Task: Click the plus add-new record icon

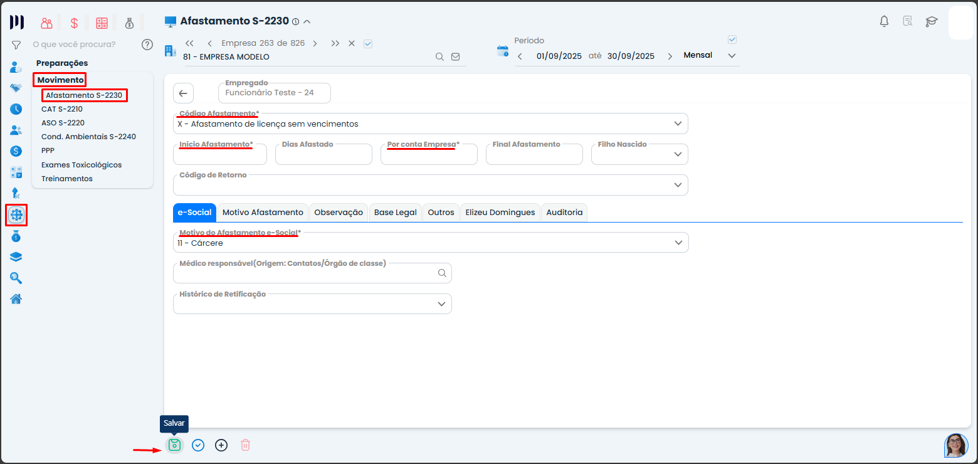Action: tap(221, 445)
